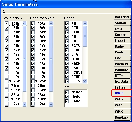Enable 23cm in Separate award
This screenshot has width=132, height=122.
point(33,95)
